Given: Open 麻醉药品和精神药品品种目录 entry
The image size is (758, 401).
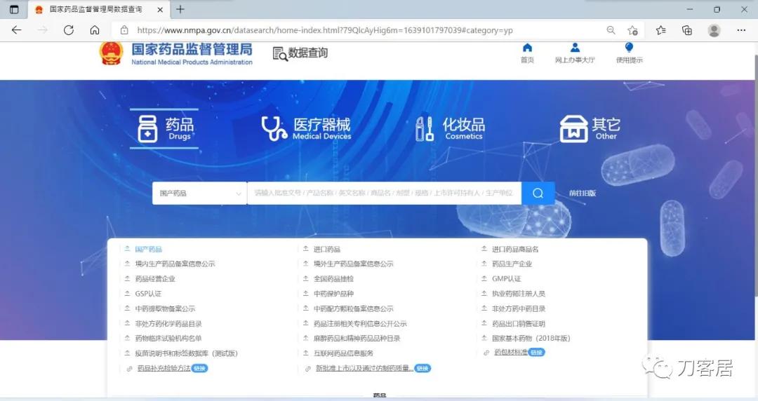Looking at the screenshot, I should click(357, 339).
